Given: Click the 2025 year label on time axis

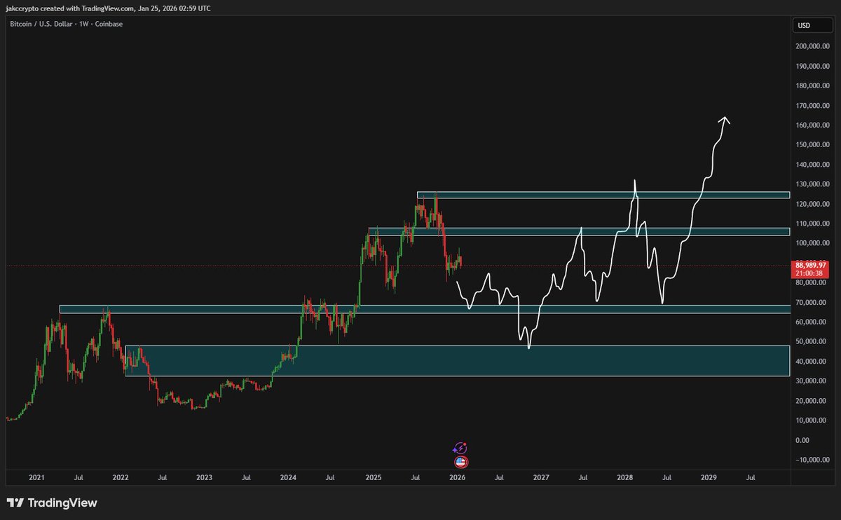Looking at the screenshot, I should pyautogui.click(x=373, y=477).
